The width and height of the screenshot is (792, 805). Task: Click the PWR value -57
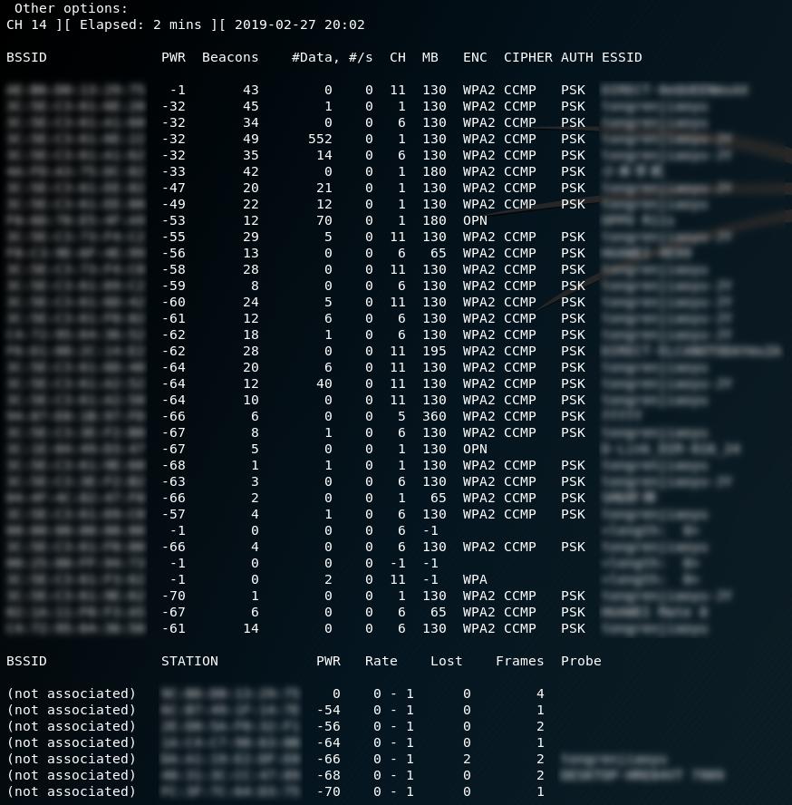(x=173, y=514)
